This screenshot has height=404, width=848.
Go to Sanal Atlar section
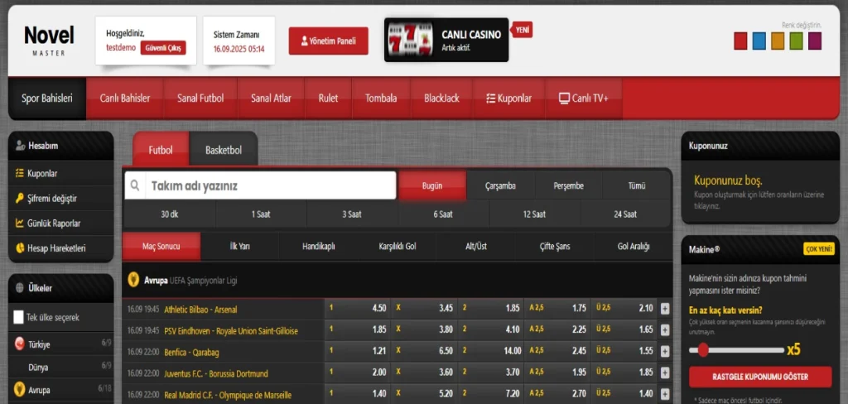tap(271, 99)
